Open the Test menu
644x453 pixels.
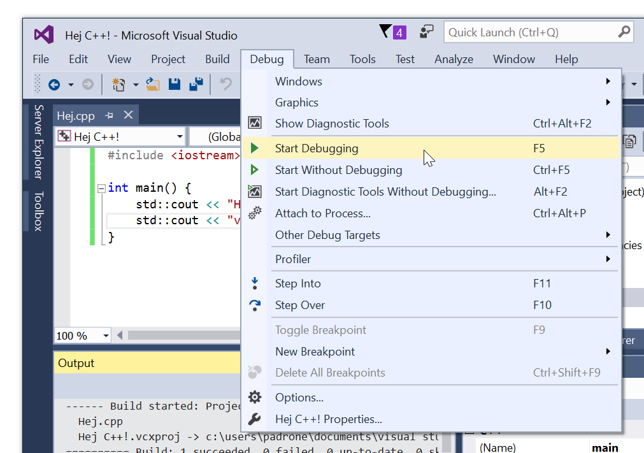point(405,59)
